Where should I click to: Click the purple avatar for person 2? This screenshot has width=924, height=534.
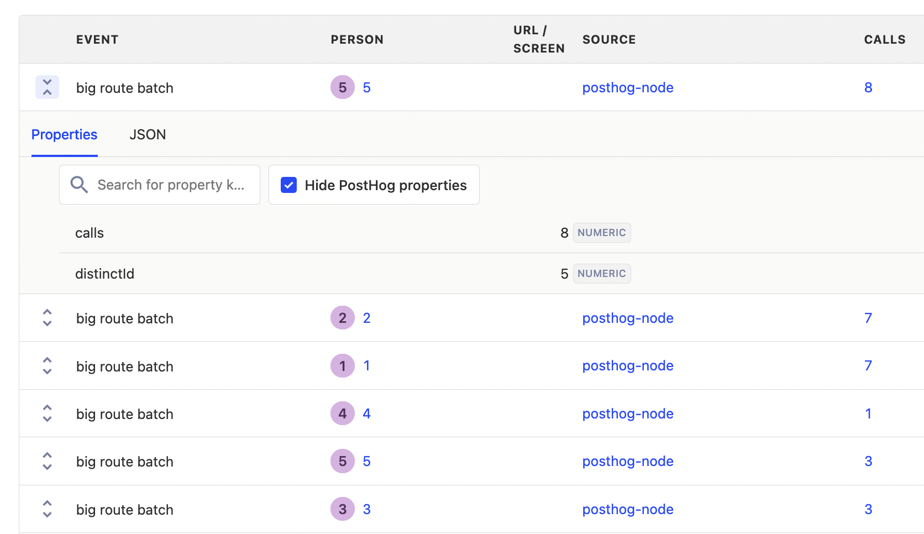pos(343,318)
